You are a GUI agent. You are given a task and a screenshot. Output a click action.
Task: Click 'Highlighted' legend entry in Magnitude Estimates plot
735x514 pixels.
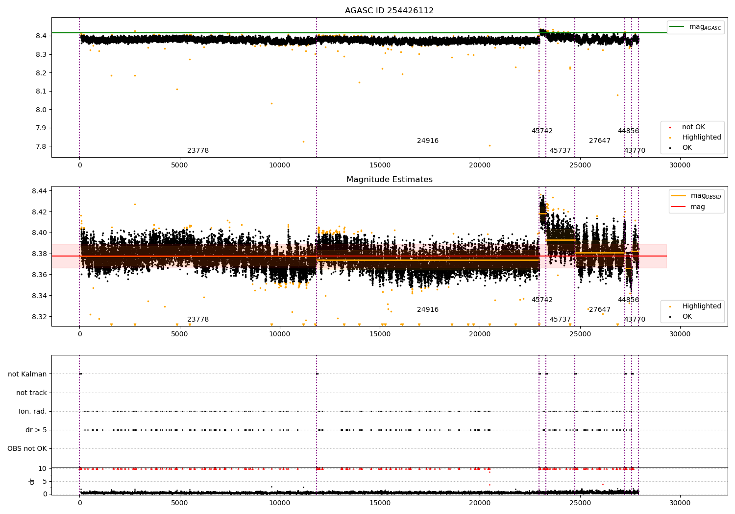[701, 306]
